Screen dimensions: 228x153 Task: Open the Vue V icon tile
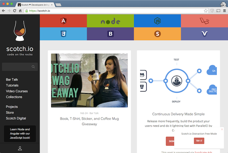[x=204, y=34]
